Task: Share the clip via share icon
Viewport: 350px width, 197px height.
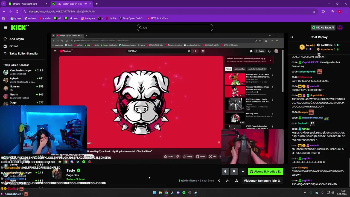Action: coord(219,181)
